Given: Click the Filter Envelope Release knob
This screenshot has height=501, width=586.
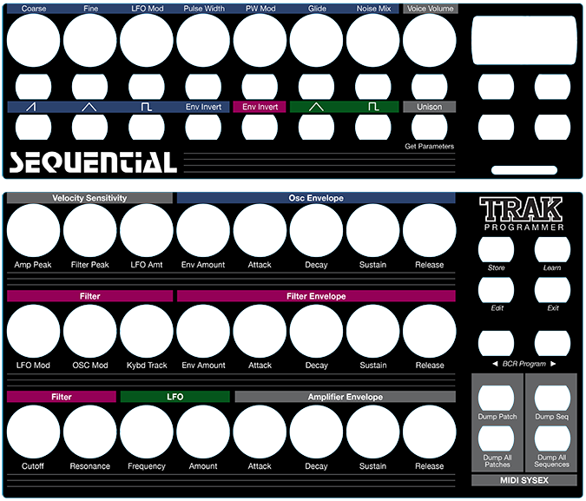Looking at the screenshot, I should pyautogui.click(x=430, y=332).
